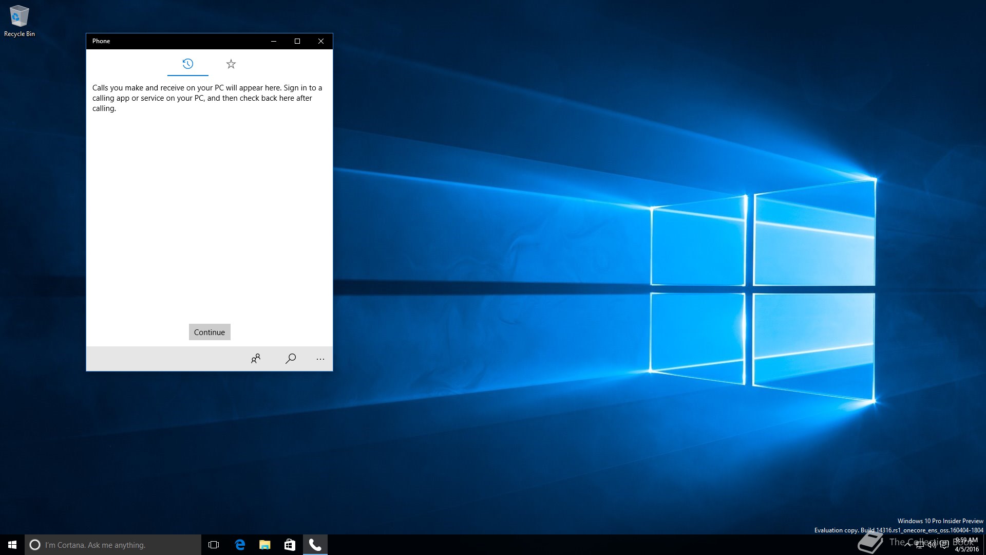This screenshot has width=986, height=555.
Task: Open contacts from the Phone app bar
Action: 256,359
